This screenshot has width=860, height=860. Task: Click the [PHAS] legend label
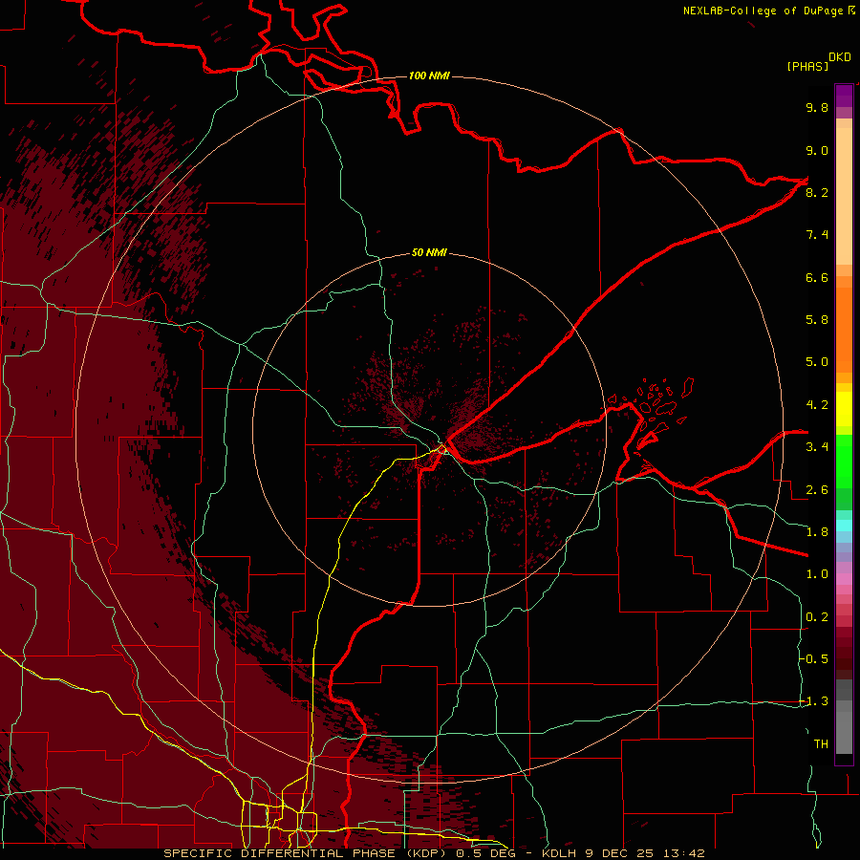pos(807,66)
